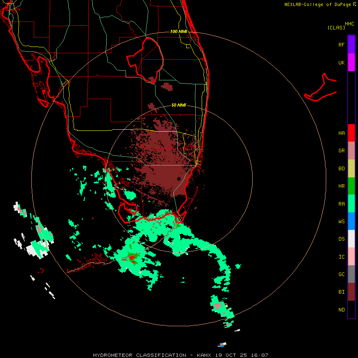
Task: Click the RA legend label
Action: 341,204
